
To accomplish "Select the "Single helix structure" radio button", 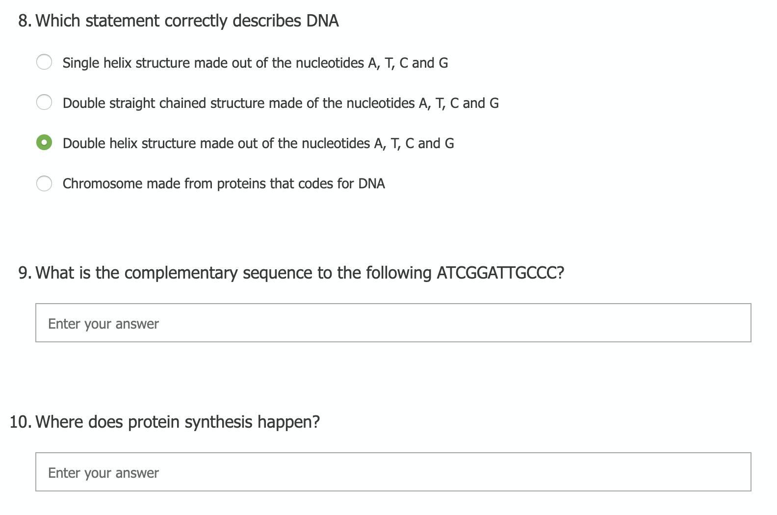I will click(x=44, y=62).
